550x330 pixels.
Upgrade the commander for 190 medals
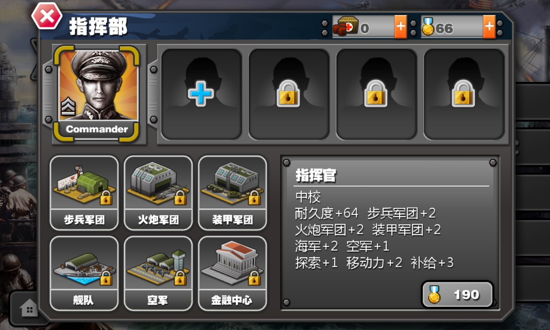[457, 295]
